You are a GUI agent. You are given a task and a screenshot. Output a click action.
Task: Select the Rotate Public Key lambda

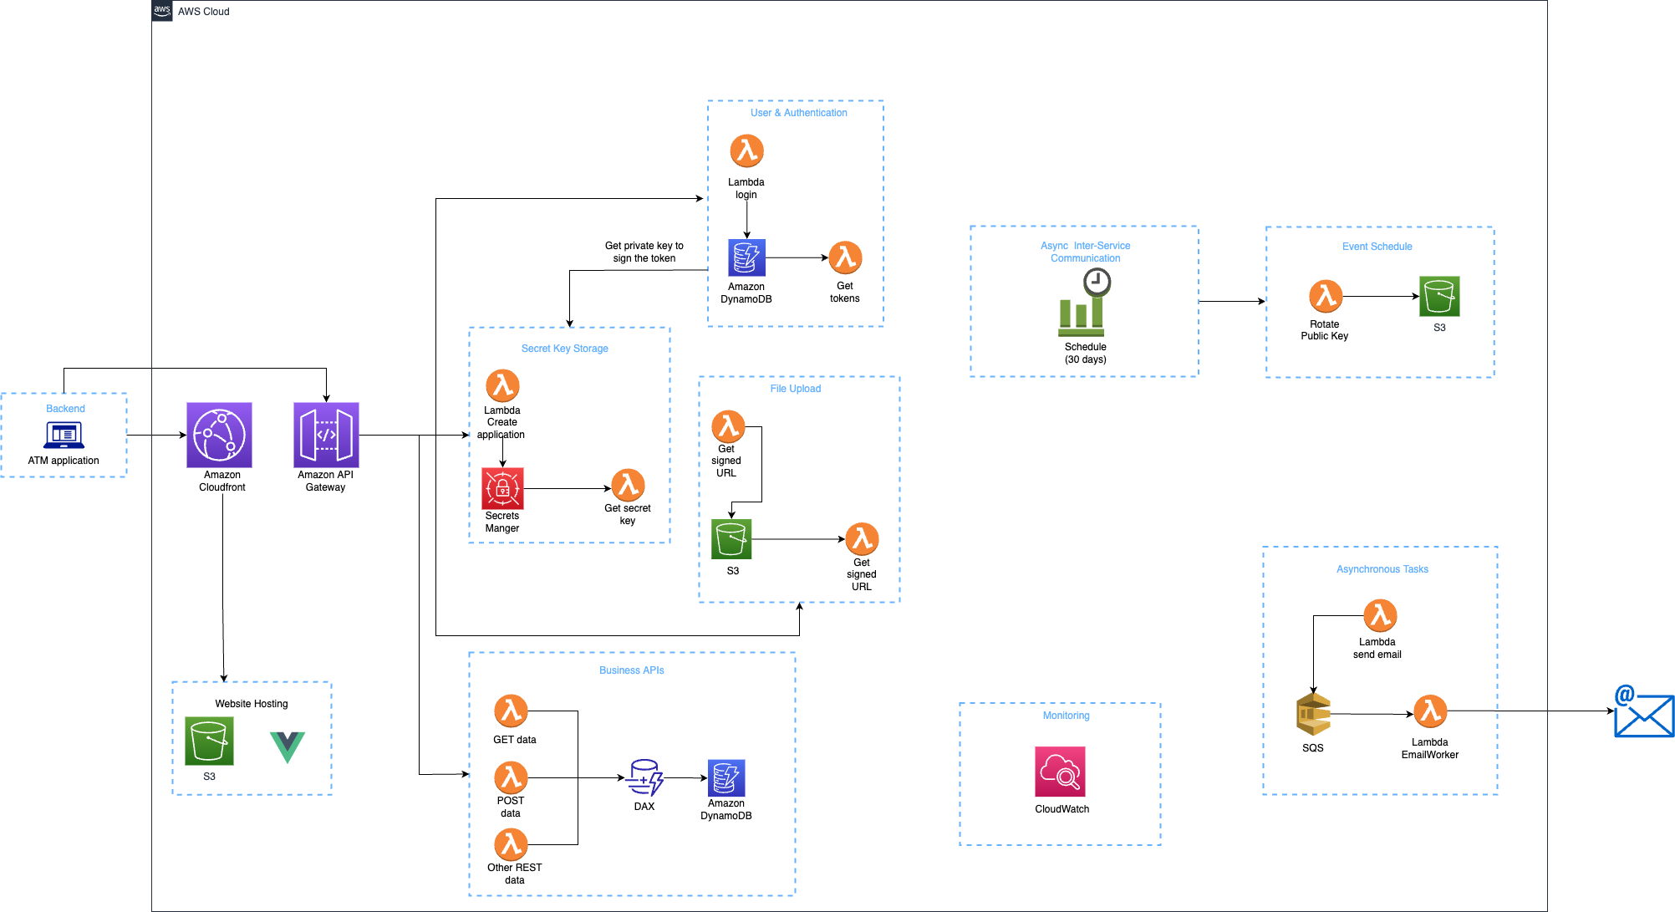click(x=1326, y=296)
